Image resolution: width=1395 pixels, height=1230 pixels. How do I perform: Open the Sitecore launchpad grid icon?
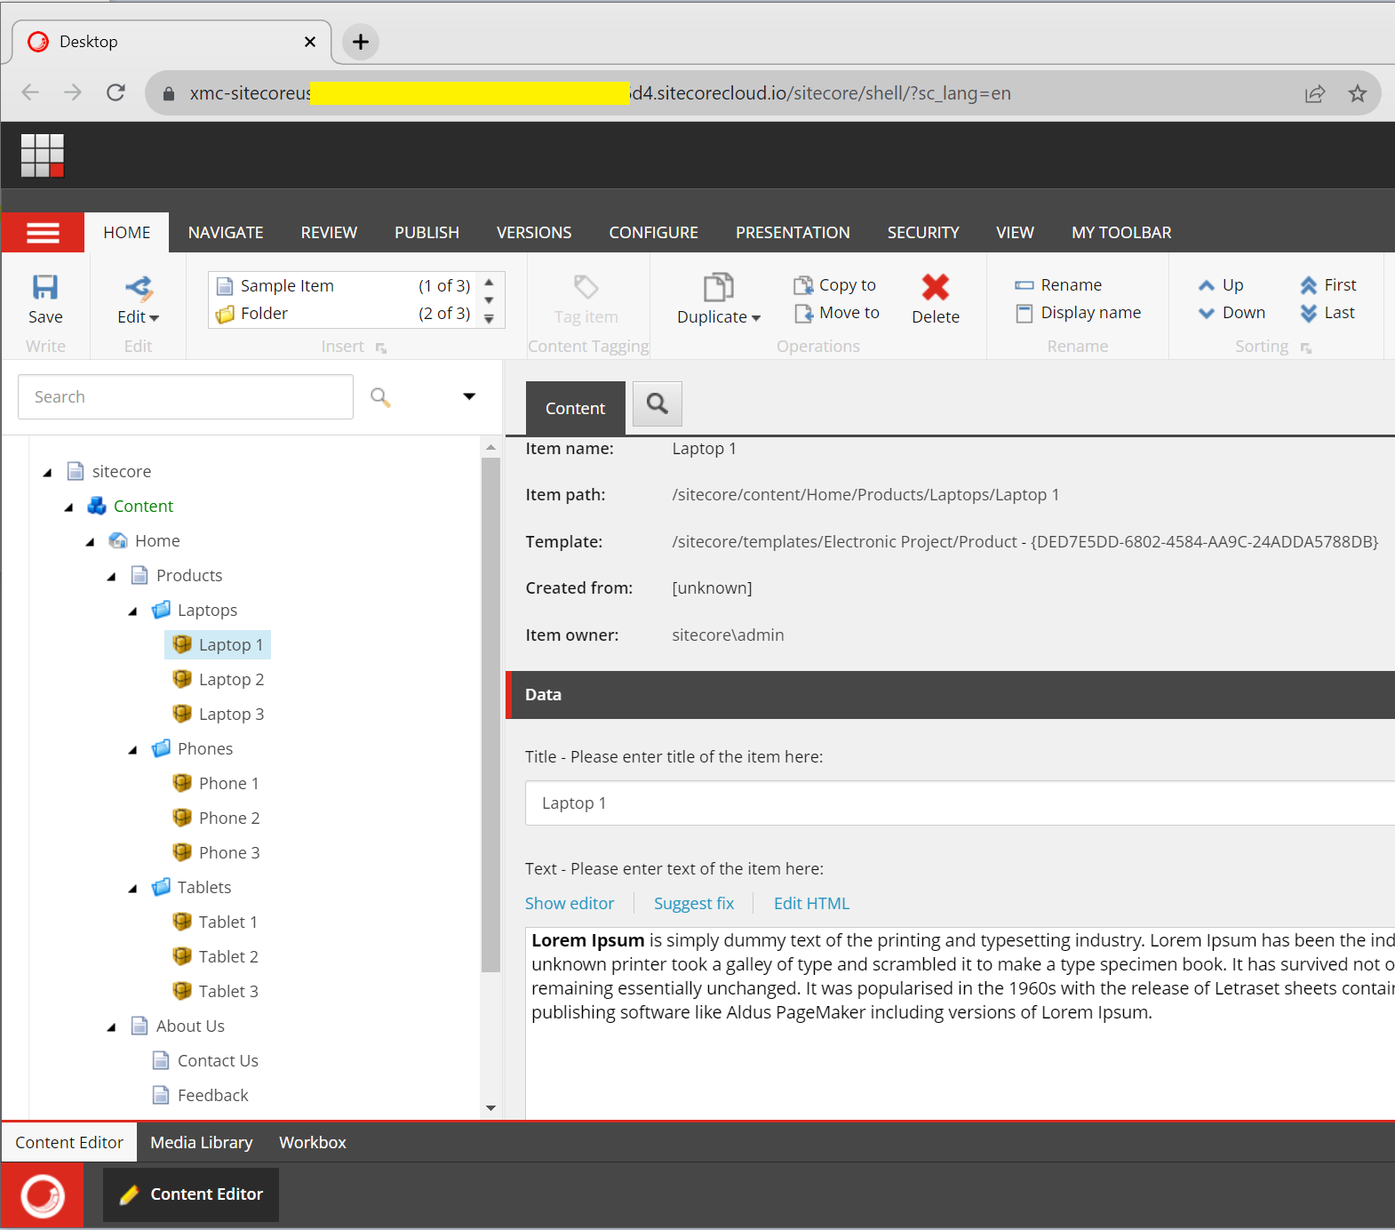pos(43,156)
